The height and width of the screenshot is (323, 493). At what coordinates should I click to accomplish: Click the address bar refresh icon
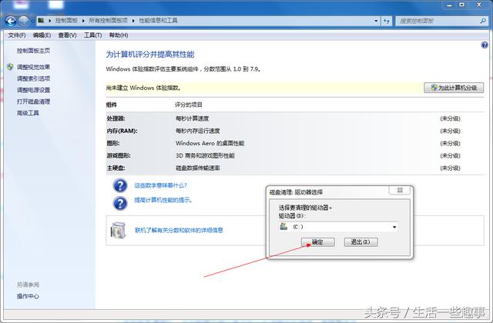click(x=387, y=21)
